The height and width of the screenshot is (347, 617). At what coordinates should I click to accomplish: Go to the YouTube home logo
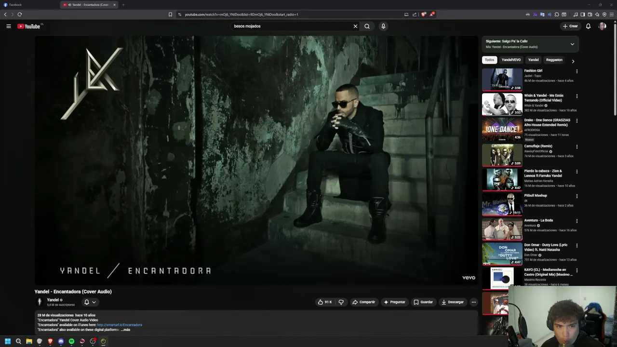click(x=29, y=26)
